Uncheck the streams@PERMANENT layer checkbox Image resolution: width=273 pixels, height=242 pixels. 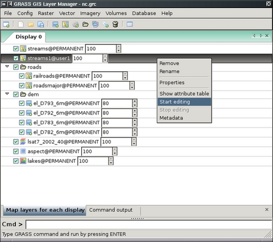(x=16, y=48)
